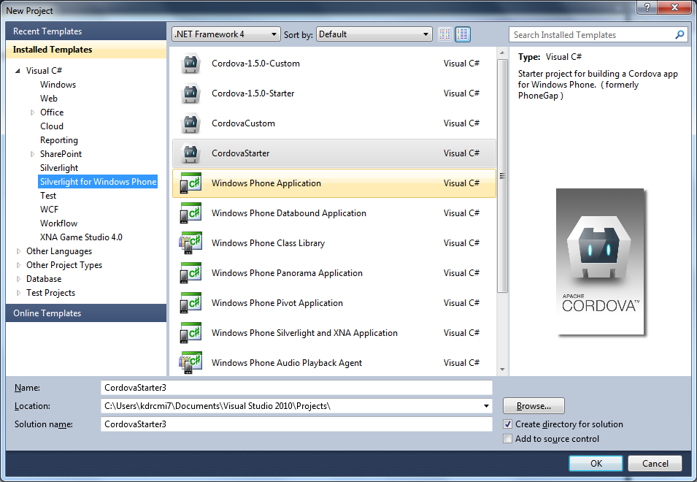
Task: Select the Cordova-1.5.0-Custom template name
Action: click(x=255, y=64)
